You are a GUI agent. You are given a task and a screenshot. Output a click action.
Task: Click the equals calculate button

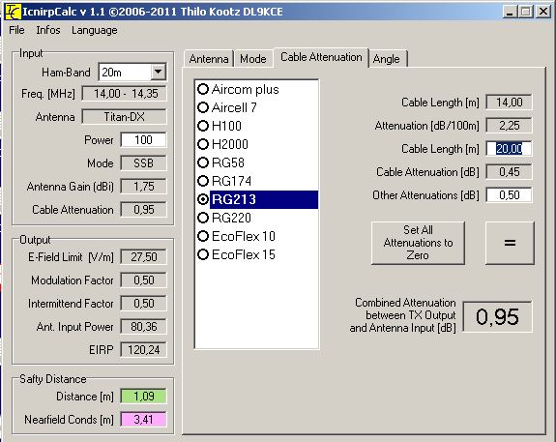tap(510, 243)
